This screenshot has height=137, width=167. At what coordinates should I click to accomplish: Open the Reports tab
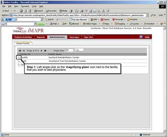pyautogui.click(x=41, y=37)
